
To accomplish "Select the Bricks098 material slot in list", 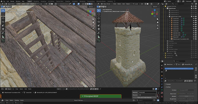I will click(179, 68).
